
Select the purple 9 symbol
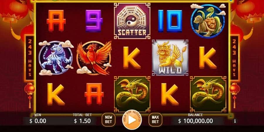(94, 21)
